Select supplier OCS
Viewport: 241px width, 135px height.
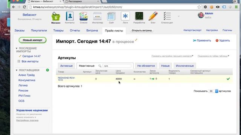tap(21, 101)
